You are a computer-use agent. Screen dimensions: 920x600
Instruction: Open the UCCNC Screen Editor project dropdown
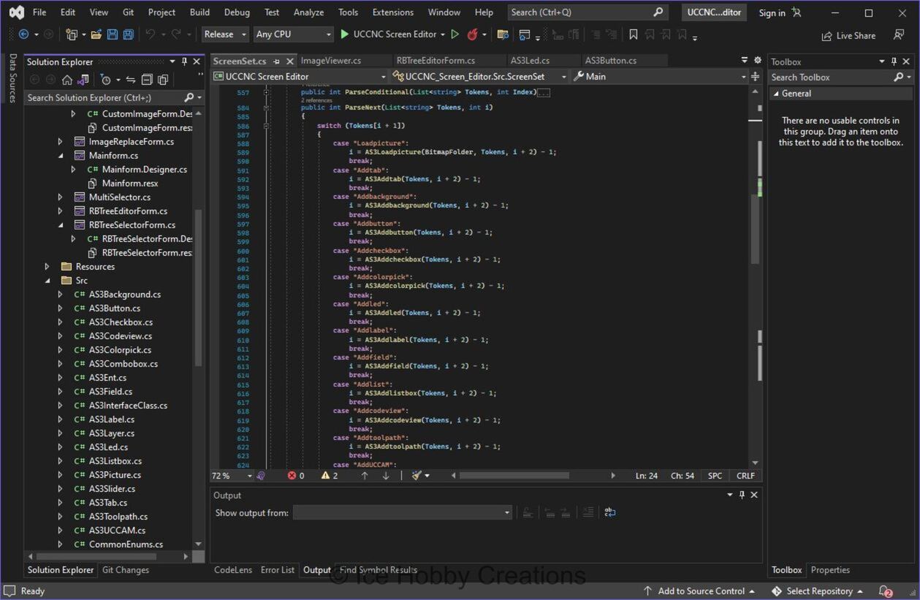pos(299,76)
